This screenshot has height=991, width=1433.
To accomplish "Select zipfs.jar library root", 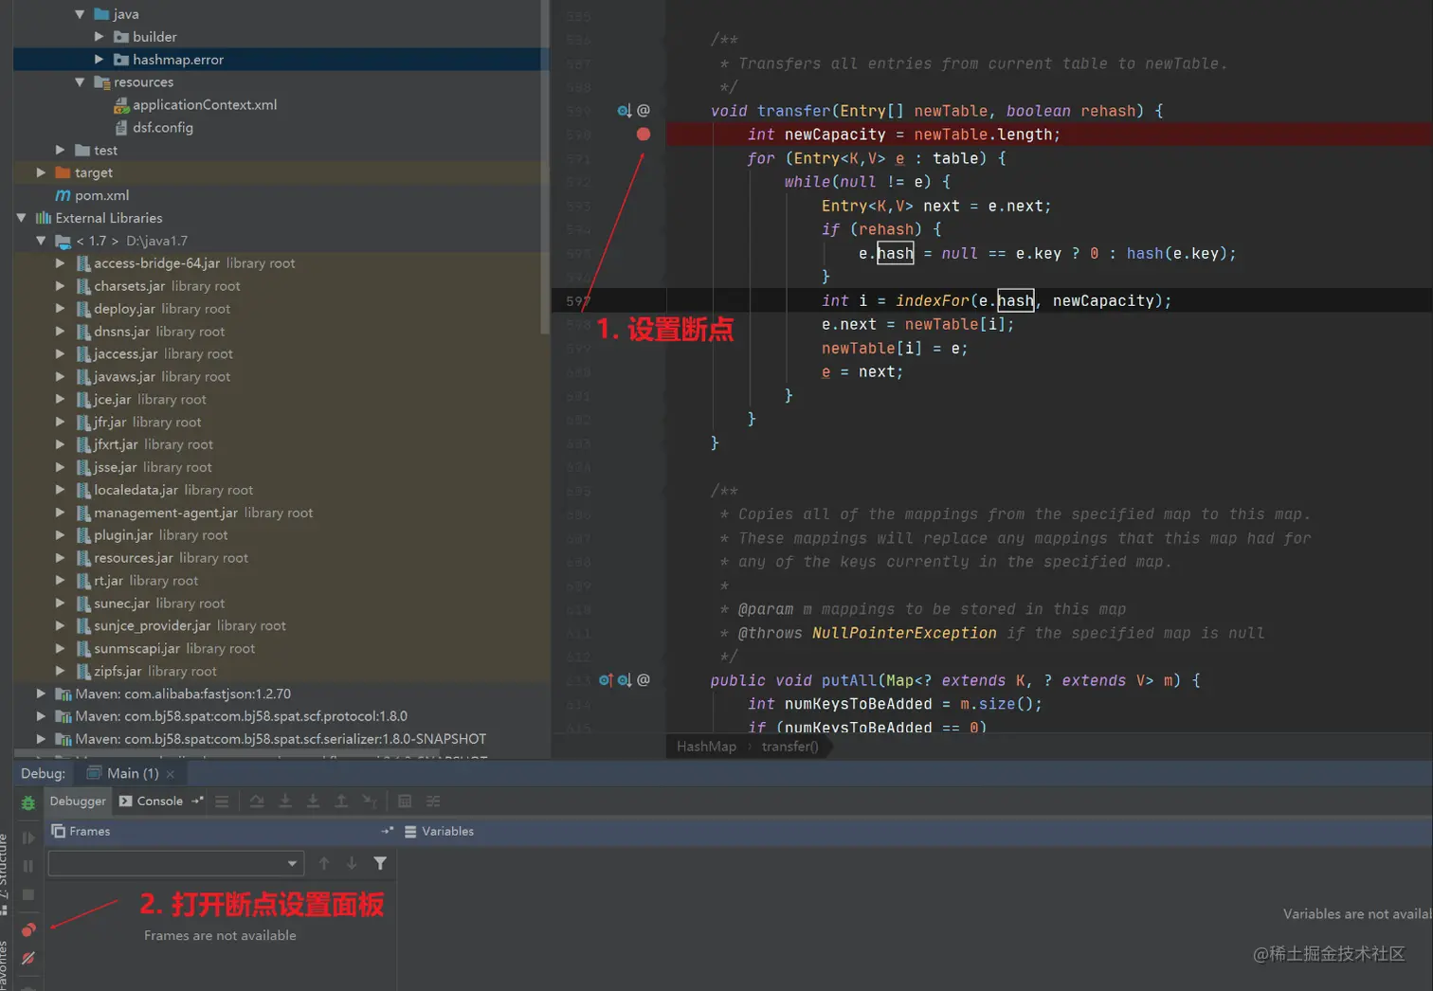I will pyautogui.click(x=146, y=672).
